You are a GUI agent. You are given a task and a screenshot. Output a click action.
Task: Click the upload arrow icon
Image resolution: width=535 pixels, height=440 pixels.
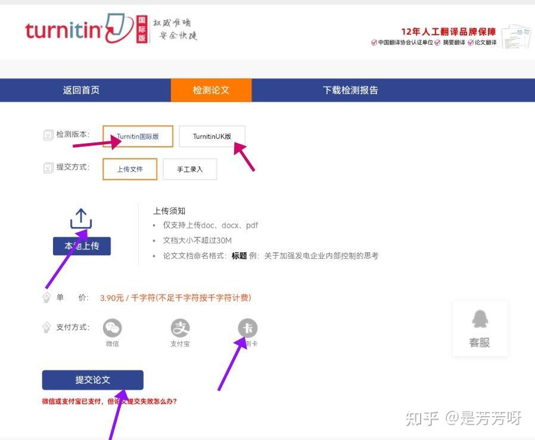[x=80, y=219]
